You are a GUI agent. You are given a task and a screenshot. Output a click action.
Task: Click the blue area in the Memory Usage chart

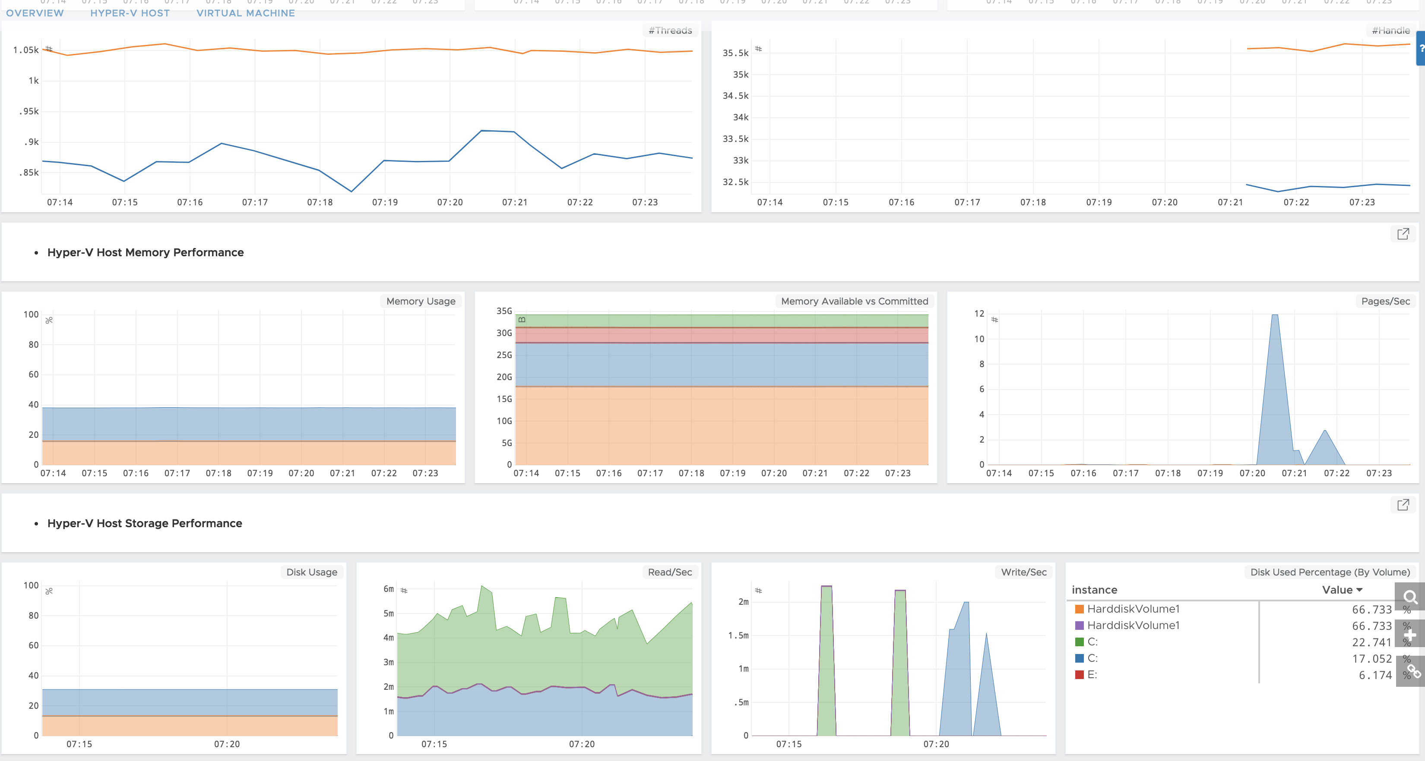point(249,424)
